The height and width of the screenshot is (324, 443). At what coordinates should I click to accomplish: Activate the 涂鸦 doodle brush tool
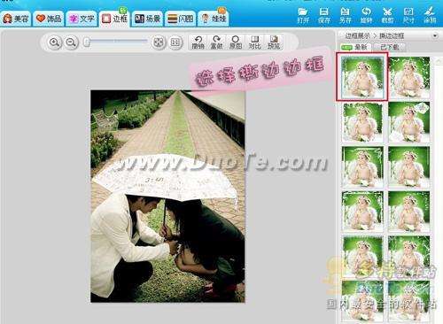(x=430, y=15)
